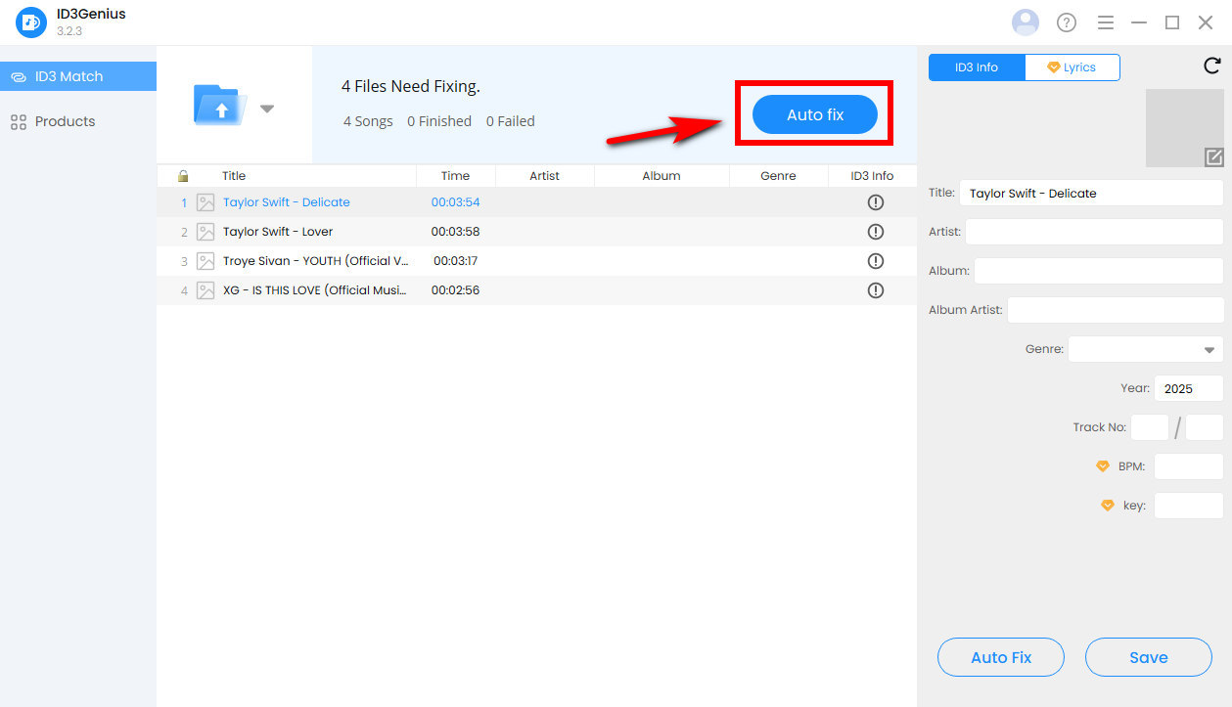This screenshot has height=707, width=1232.
Task: Click the 00:02:56 duration cell
Action: (456, 290)
